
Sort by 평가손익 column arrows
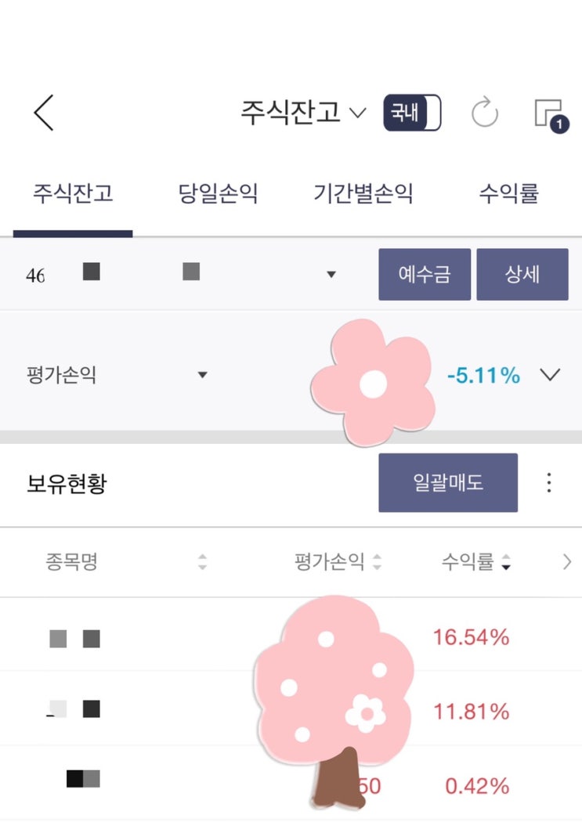tap(377, 562)
